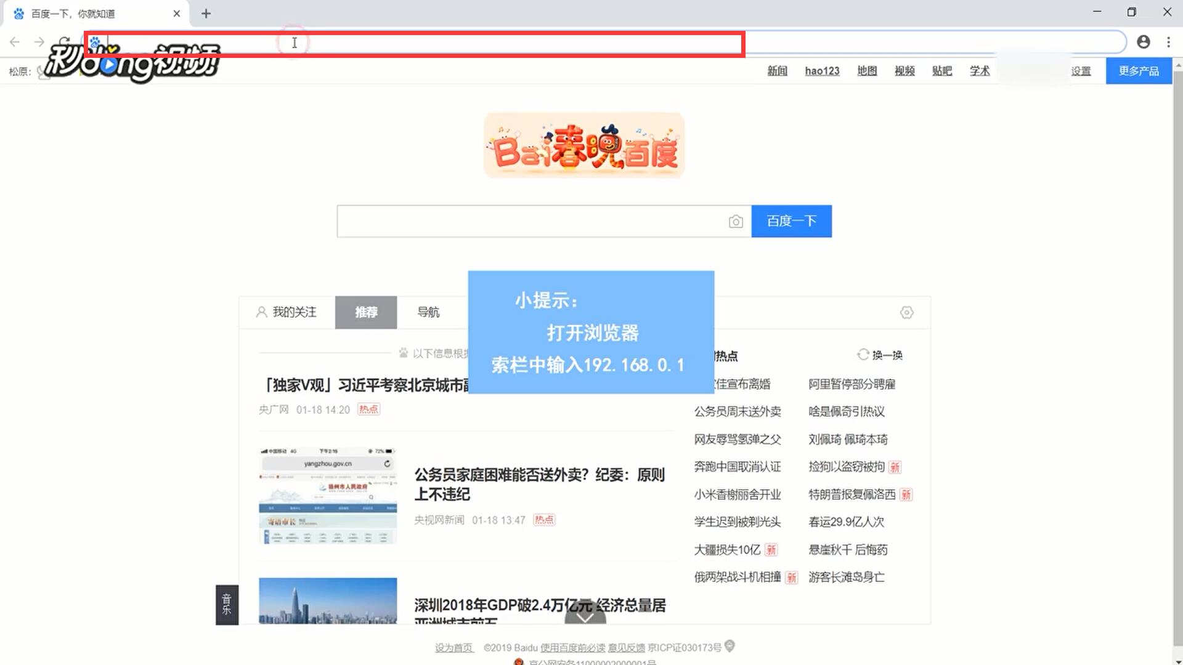Open the 新闻 link

(777, 71)
